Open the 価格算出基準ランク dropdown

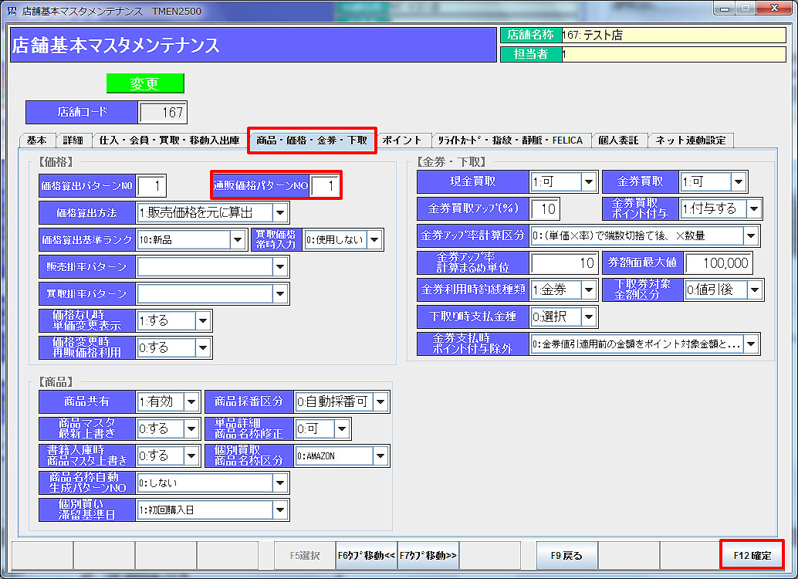238,240
